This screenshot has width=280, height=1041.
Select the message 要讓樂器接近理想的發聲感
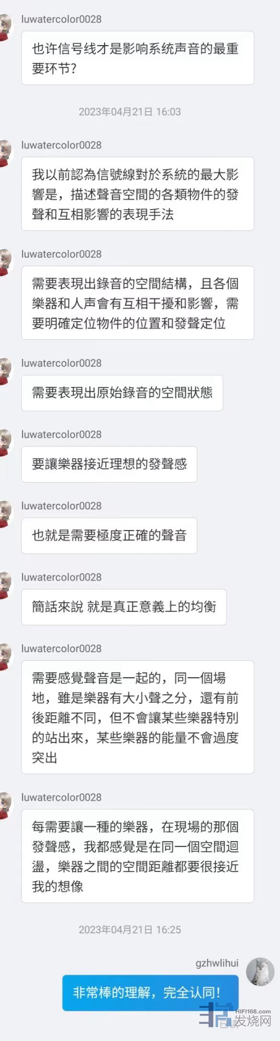[x=109, y=464]
